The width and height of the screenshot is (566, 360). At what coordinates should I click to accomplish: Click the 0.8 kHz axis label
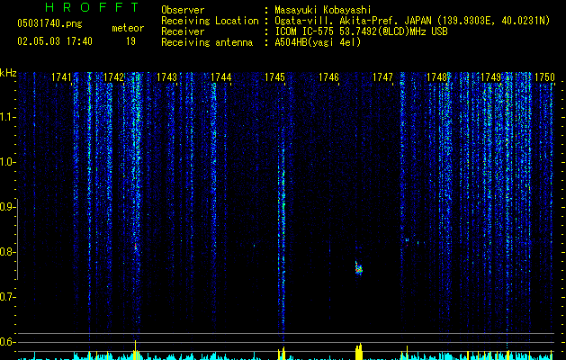(x=8, y=252)
